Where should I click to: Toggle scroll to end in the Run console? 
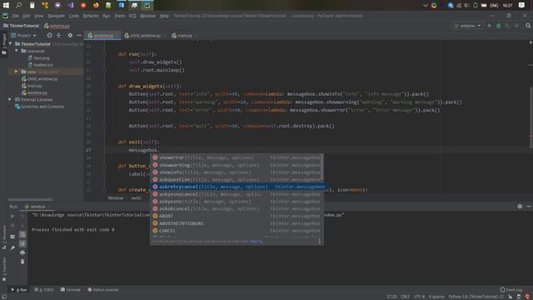(22, 243)
